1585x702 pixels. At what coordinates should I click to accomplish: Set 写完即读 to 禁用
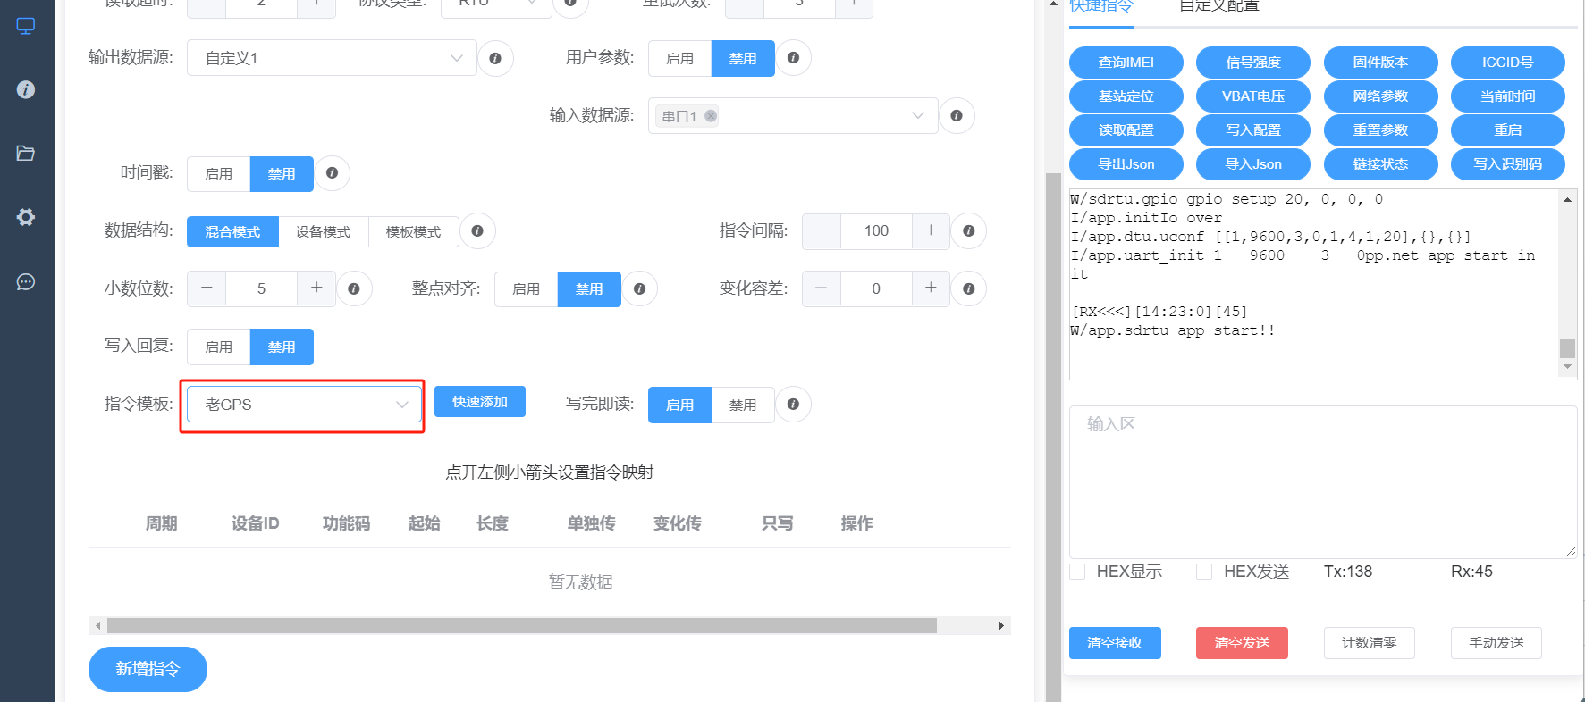click(743, 405)
